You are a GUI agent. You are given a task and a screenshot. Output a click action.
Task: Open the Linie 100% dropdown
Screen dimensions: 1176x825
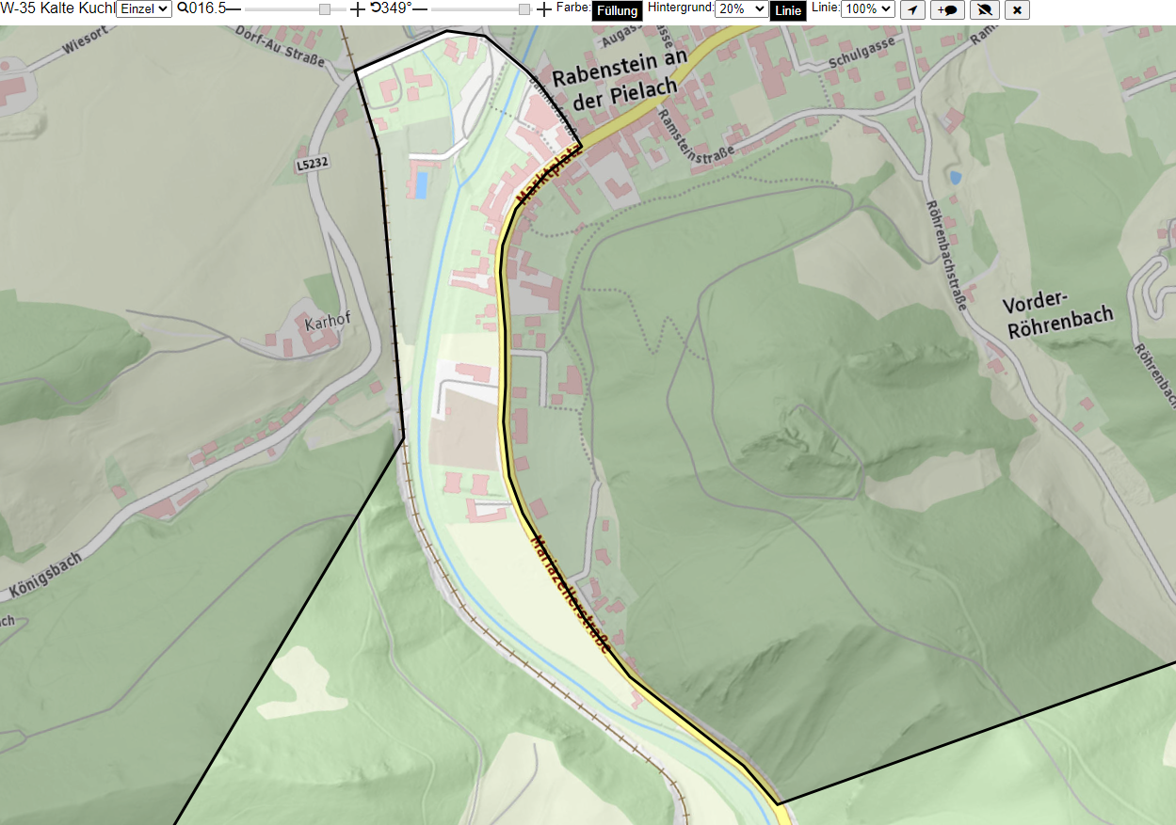(x=867, y=9)
